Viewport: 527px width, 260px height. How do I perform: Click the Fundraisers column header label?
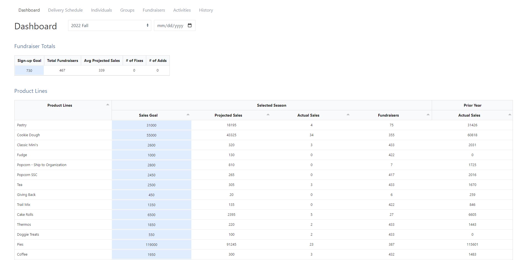pyautogui.click(x=388, y=115)
